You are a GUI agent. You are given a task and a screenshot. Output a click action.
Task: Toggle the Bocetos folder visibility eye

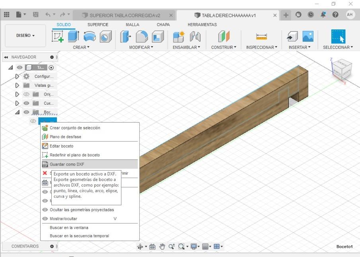pyautogui.click(x=26, y=112)
